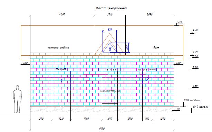This screenshot has height=132, width=212.
Task: Select the 'комната отдыха' room label
Action: click(58, 48)
